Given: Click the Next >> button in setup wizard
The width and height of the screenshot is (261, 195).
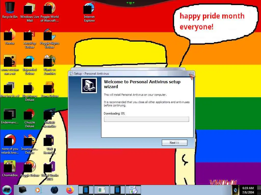Looking at the screenshot, I should point(174,143).
